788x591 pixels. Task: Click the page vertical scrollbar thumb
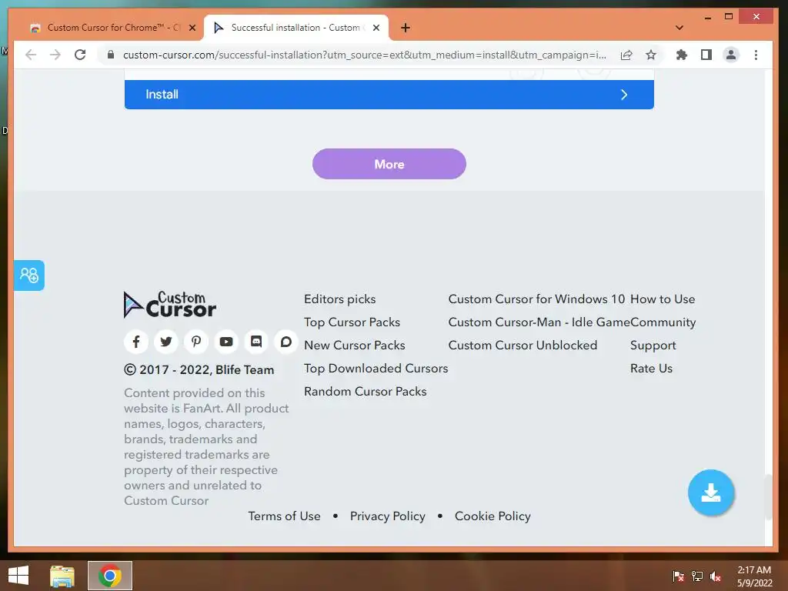[769, 496]
